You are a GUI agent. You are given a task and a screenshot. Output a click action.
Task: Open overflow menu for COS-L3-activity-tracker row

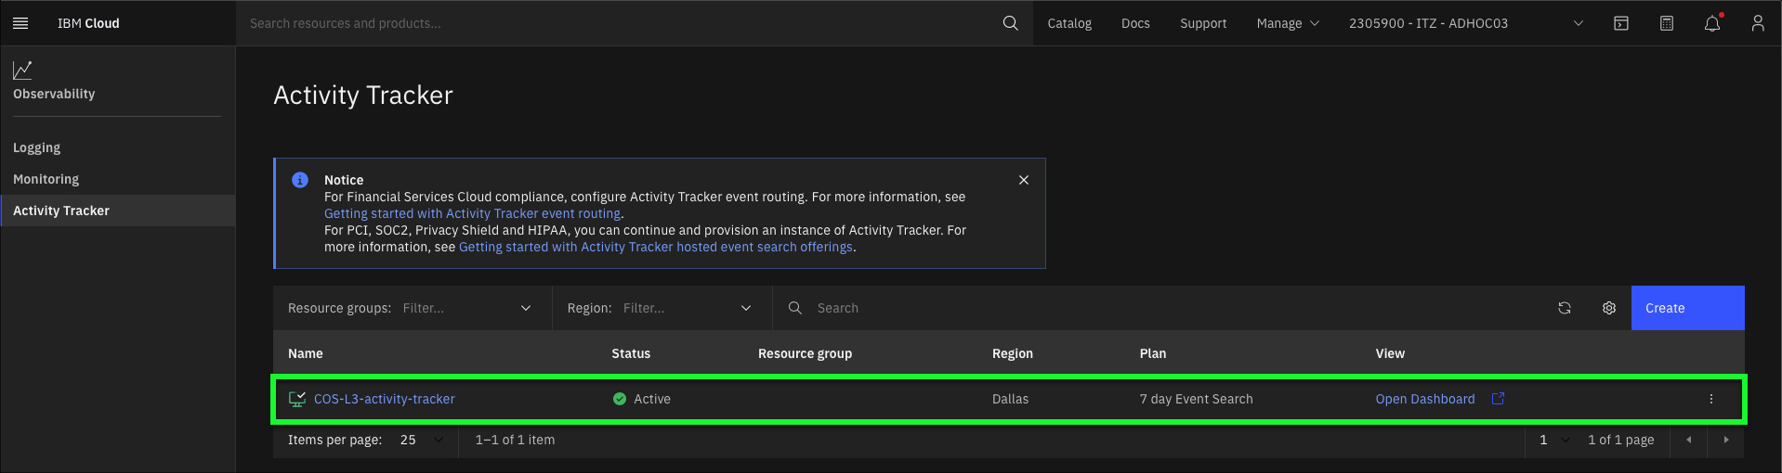tap(1711, 399)
